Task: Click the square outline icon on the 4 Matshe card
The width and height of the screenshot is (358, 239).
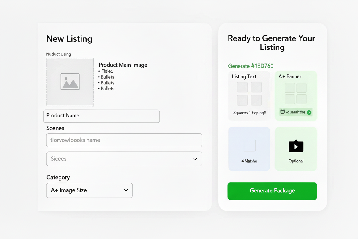Action: (x=249, y=146)
